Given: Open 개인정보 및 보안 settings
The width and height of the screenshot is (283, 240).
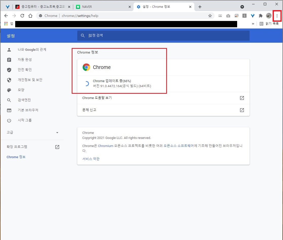Looking at the screenshot, I should [x=30, y=80].
